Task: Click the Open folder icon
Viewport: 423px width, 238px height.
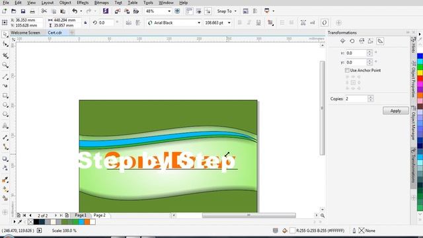Action: pos(13,11)
